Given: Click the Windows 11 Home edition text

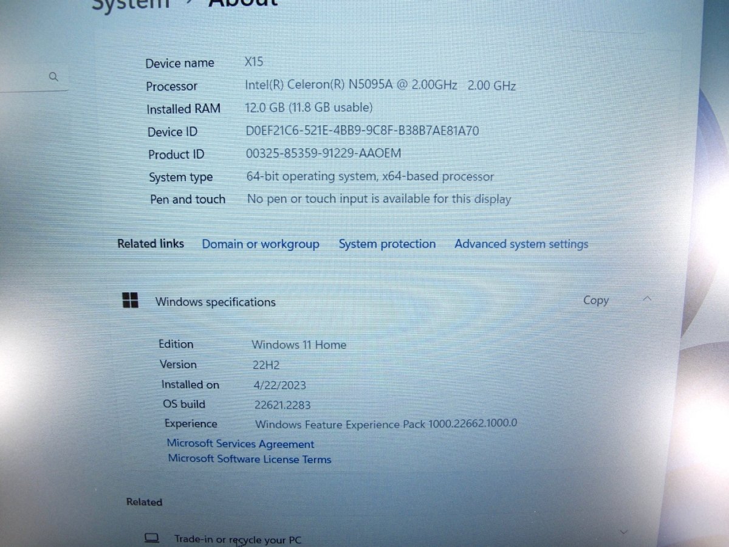Looking at the screenshot, I should (299, 345).
